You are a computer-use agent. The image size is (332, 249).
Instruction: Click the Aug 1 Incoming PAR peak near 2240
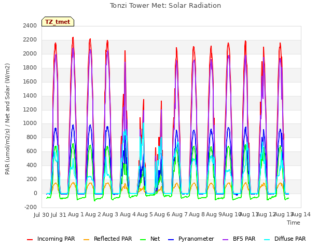click(73, 38)
